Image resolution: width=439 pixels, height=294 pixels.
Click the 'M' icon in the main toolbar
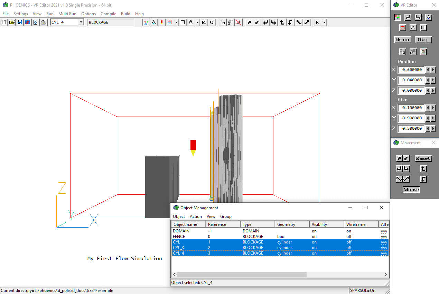(204, 22)
